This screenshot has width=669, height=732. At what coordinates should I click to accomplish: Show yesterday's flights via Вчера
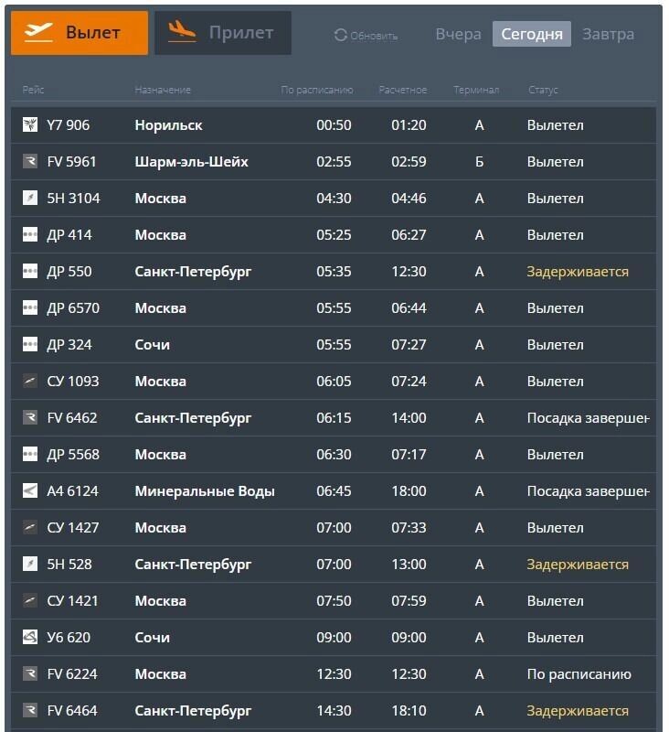tap(458, 34)
